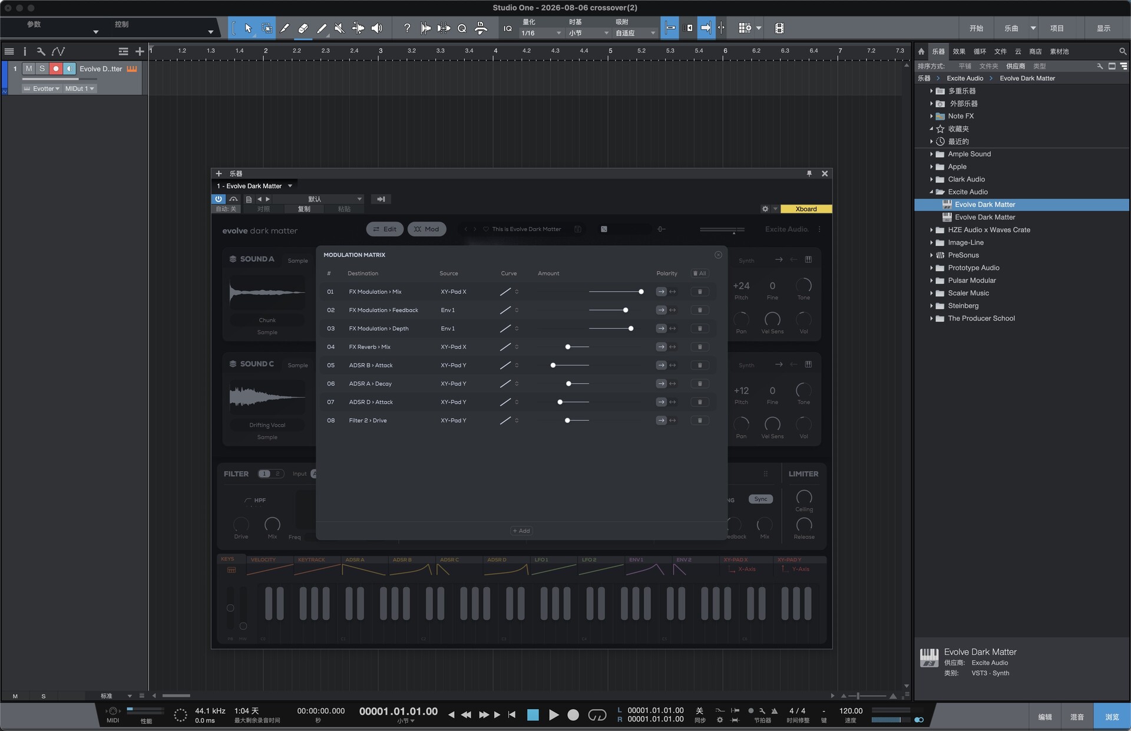Toggle the Sync button in plugin
The image size is (1131, 731).
click(760, 499)
